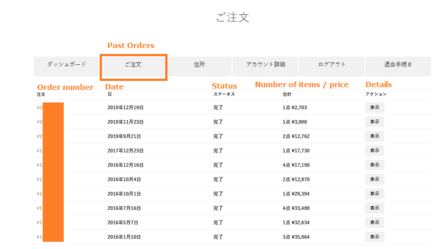Click the order number of the ¥17,730 order
440x249 pixels.
(40, 150)
